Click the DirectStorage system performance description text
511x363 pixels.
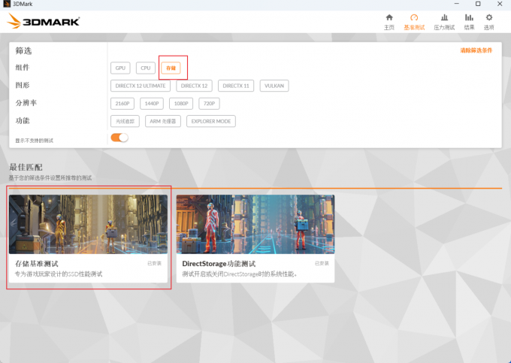click(240, 274)
